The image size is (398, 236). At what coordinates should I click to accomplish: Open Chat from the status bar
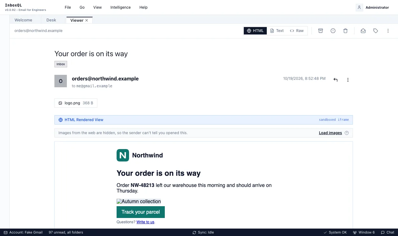coord(387,232)
